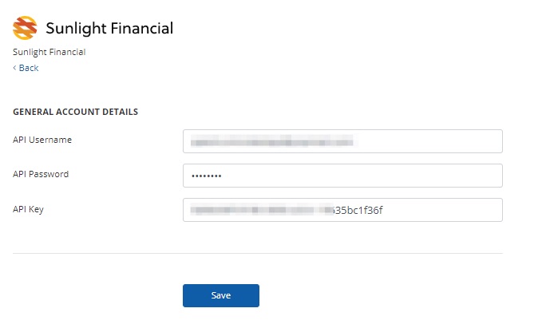Click the masked password dots
Screen dimensions: 538x336
pos(206,176)
